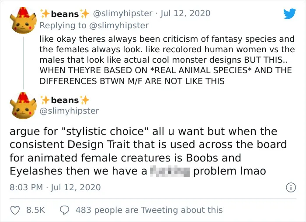Click the 8.5K likes count
Screen dimensions: 306x222
pos(35,210)
